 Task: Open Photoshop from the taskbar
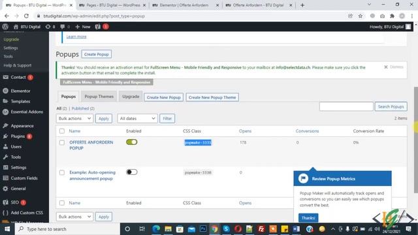pyautogui.click(x=203, y=229)
